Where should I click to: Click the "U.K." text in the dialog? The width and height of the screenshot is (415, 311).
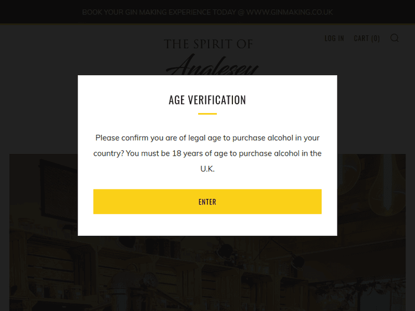click(x=207, y=168)
